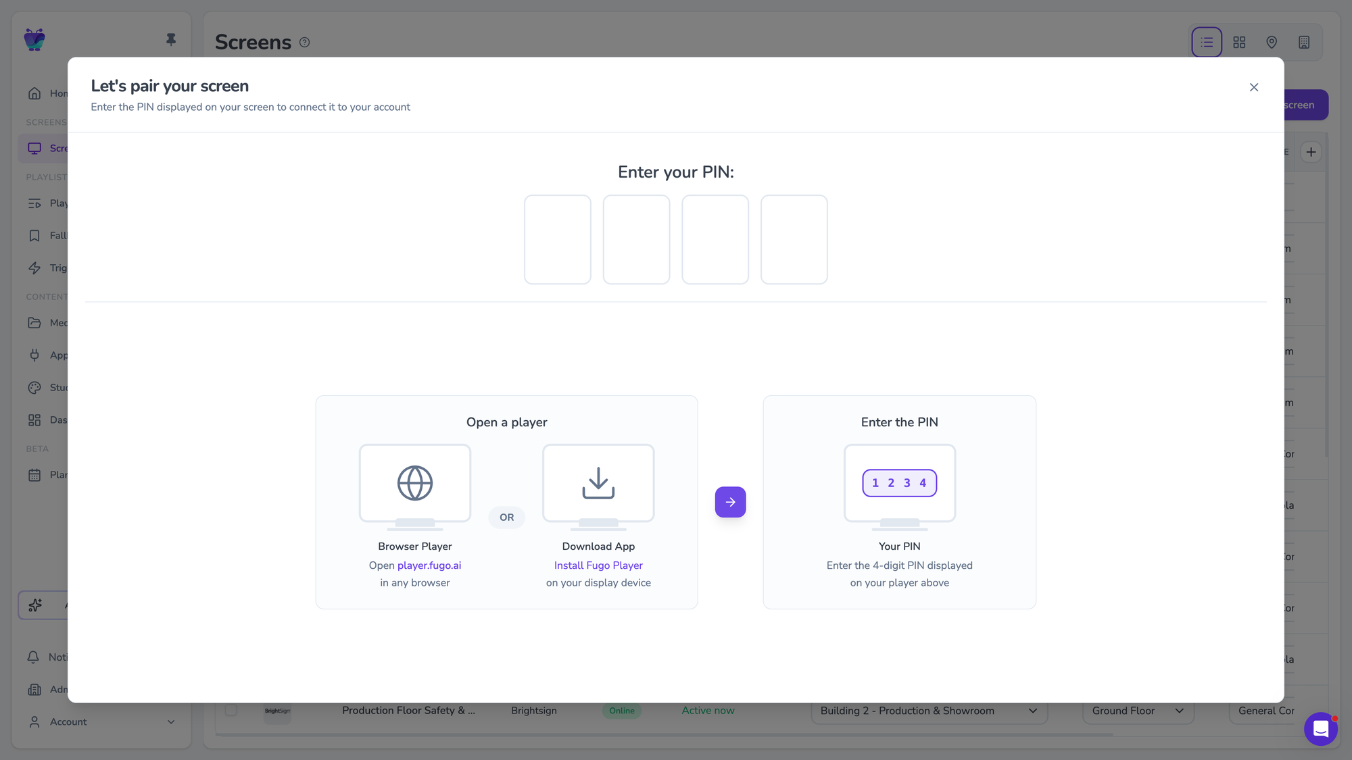Click the 1 2 3 4 PIN illustration
Screen dimensions: 1352x760
pyautogui.click(x=900, y=483)
